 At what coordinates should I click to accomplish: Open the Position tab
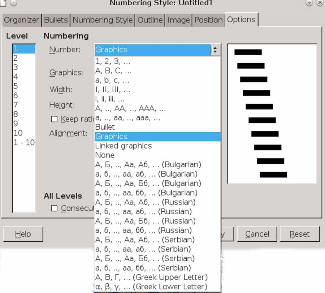(x=208, y=20)
